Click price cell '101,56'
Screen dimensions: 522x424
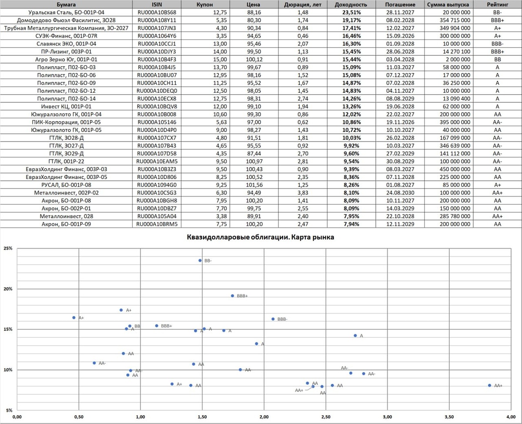[x=253, y=185]
